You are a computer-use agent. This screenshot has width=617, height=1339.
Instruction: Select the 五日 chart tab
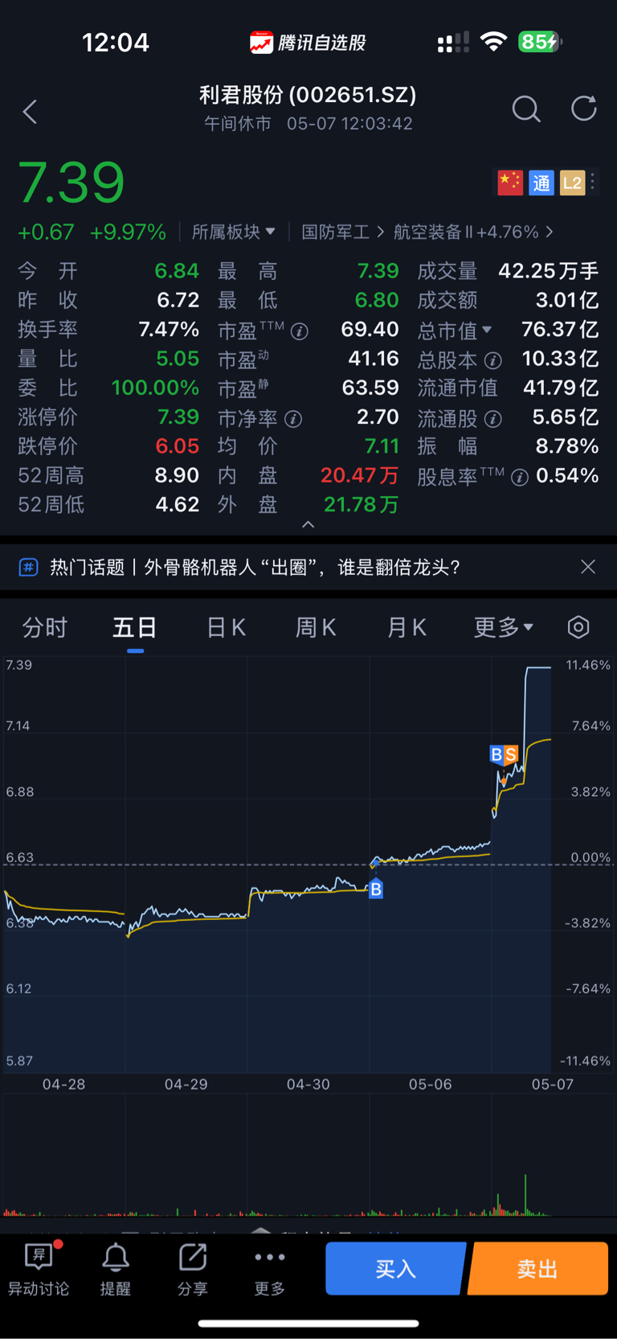135,627
